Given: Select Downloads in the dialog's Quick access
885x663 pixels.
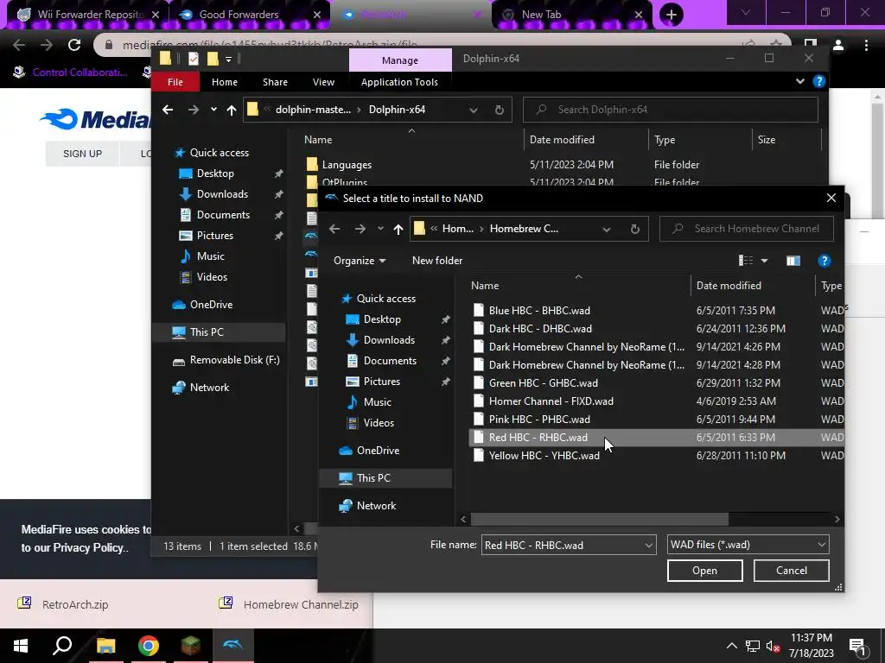Looking at the screenshot, I should tap(389, 340).
